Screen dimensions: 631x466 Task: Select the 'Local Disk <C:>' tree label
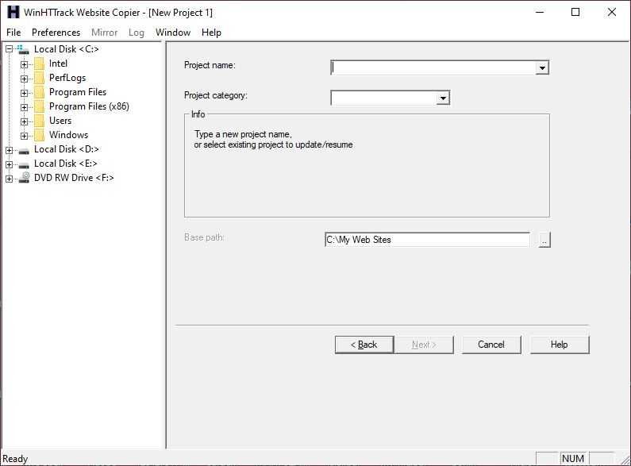click(67, 49)
